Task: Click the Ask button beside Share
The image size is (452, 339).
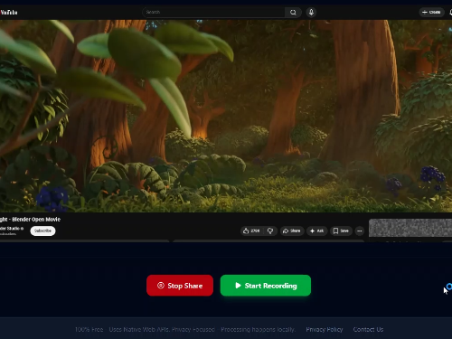Action: point(317,231)
